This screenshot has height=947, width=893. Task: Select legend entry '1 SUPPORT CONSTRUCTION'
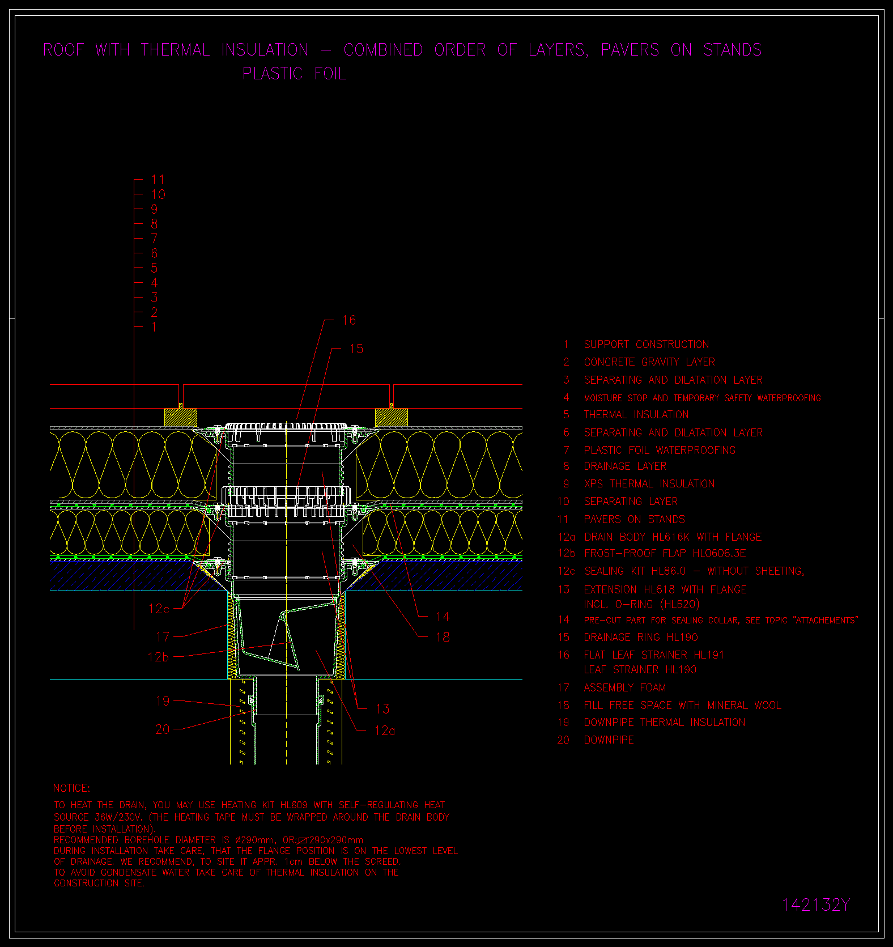pyautogui.click(x=636, y=345)
